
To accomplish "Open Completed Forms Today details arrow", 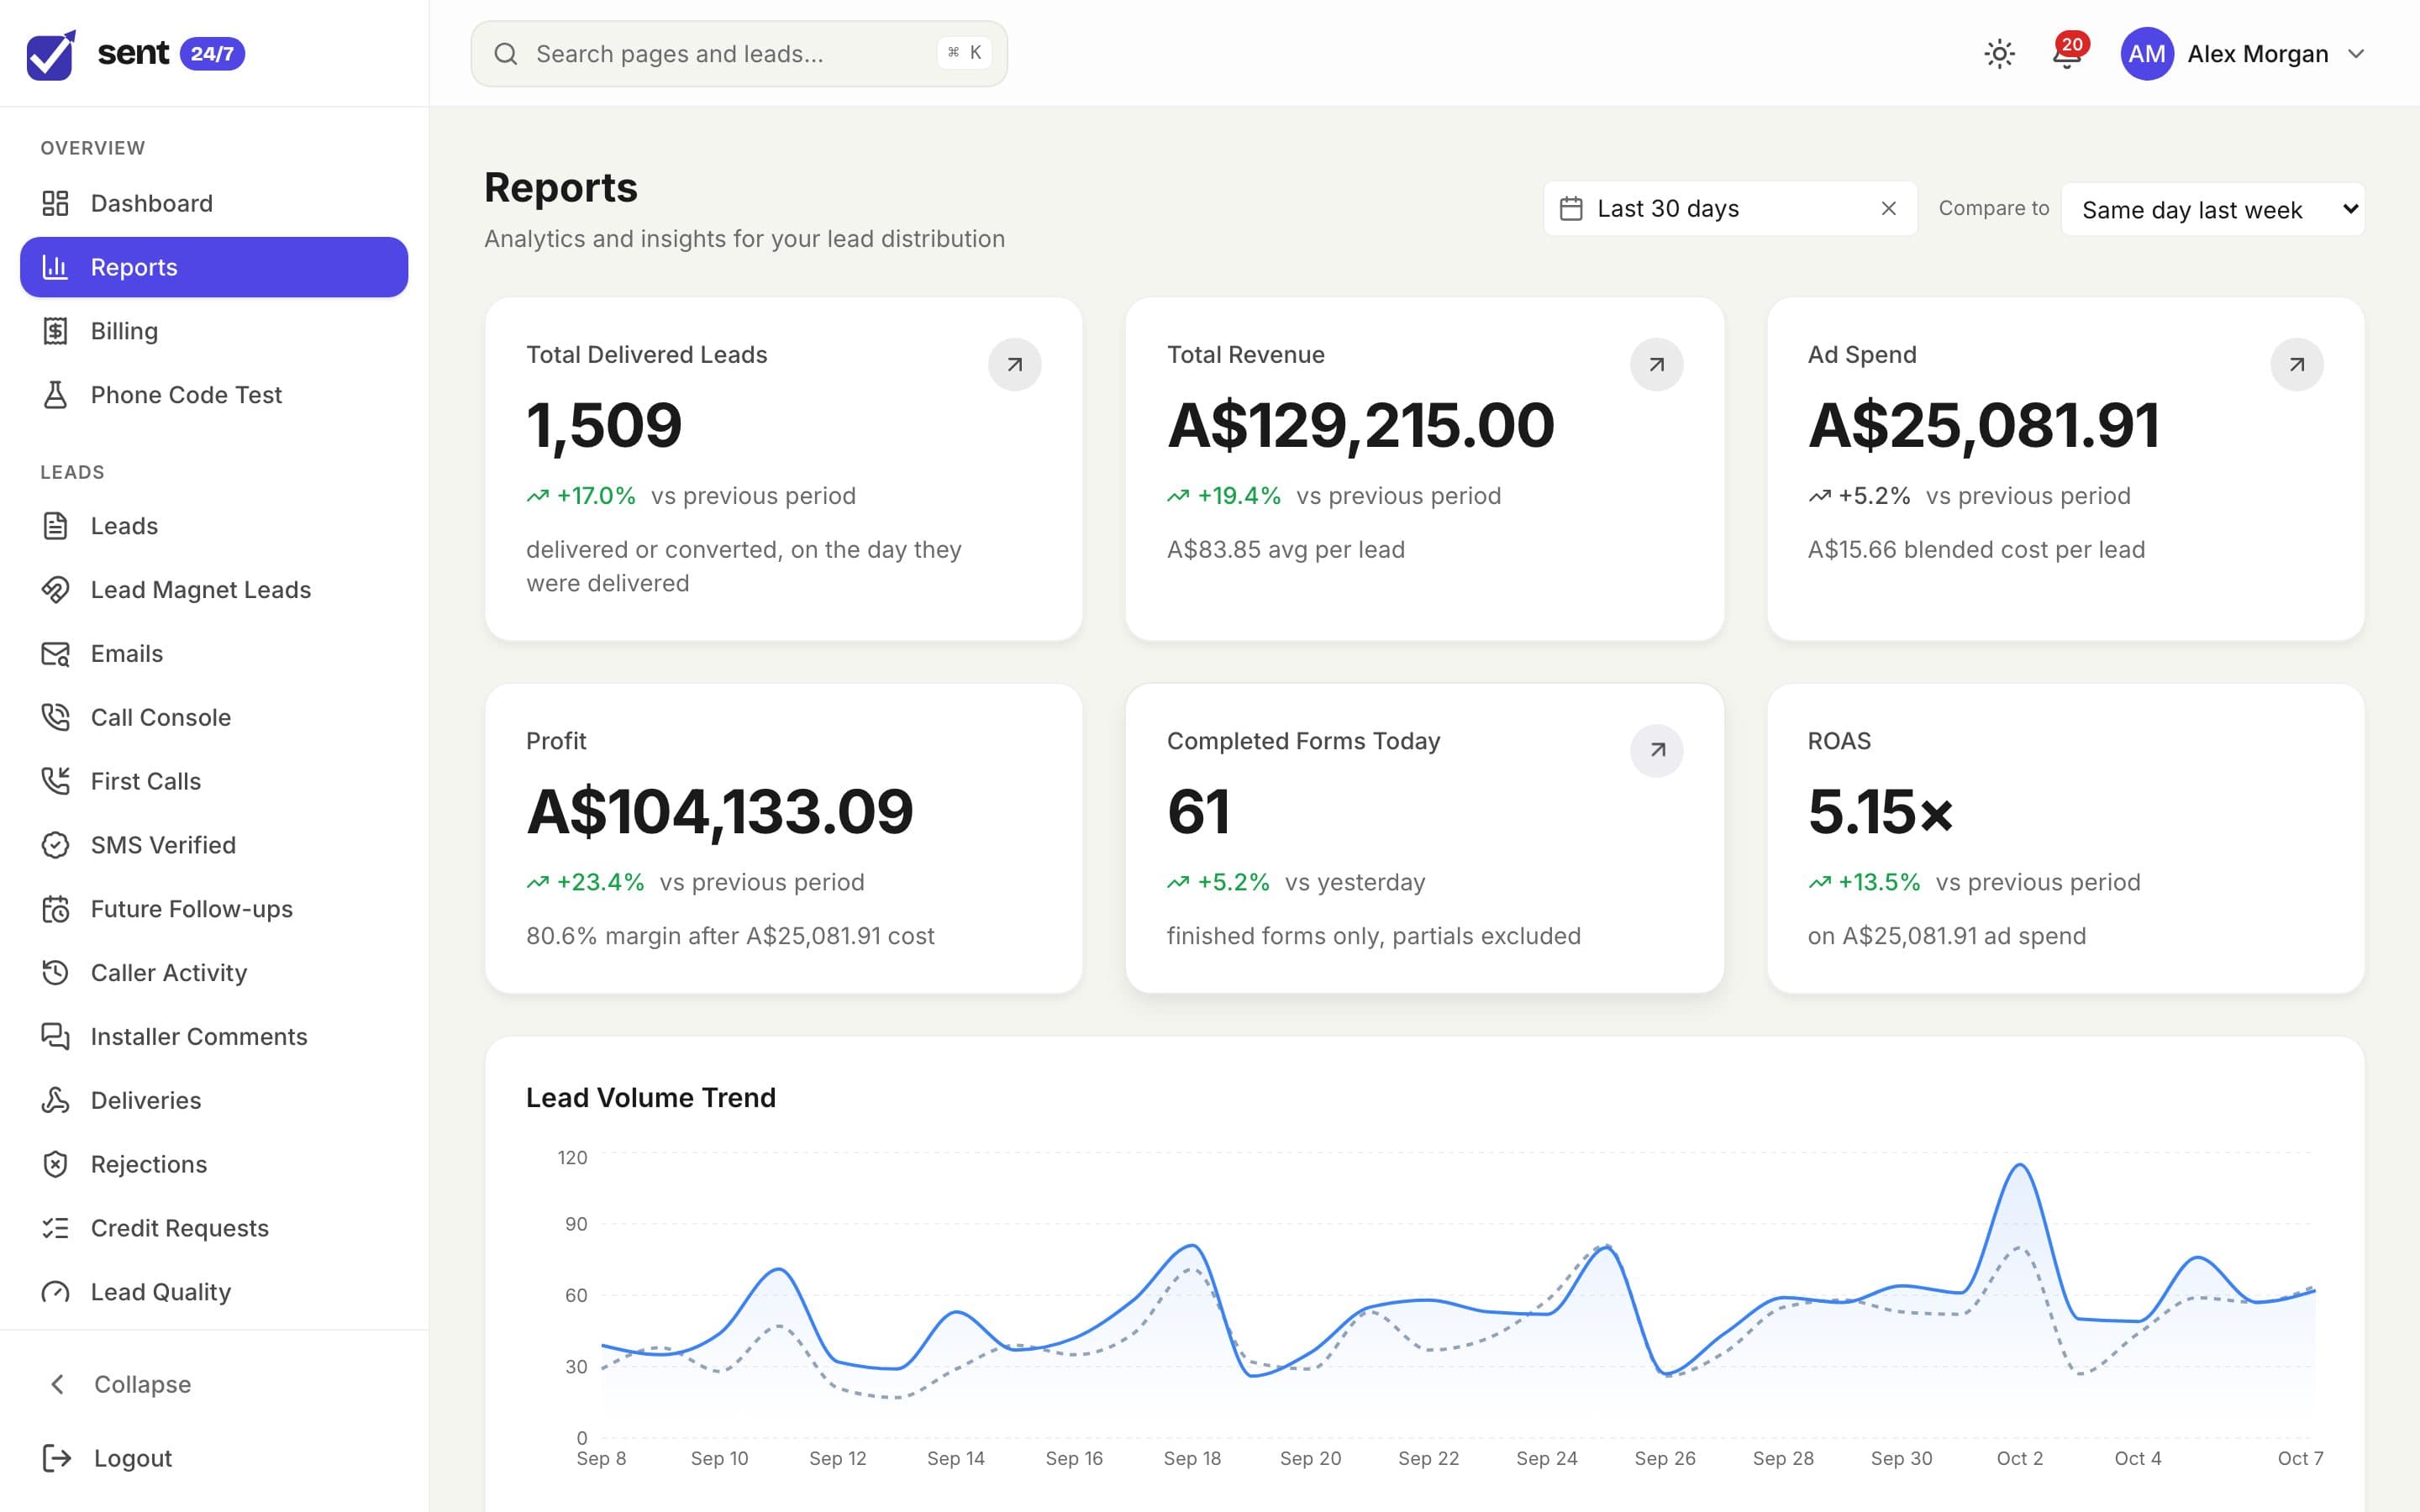I will pos(1656,750).
